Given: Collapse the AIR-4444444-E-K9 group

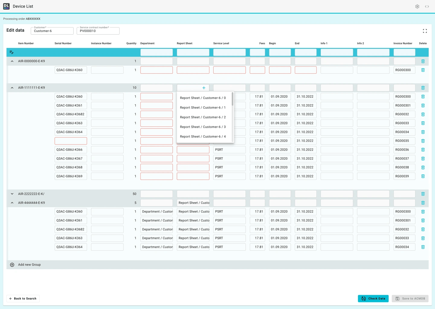Looking at the screenshot, I should click(12, 203).
